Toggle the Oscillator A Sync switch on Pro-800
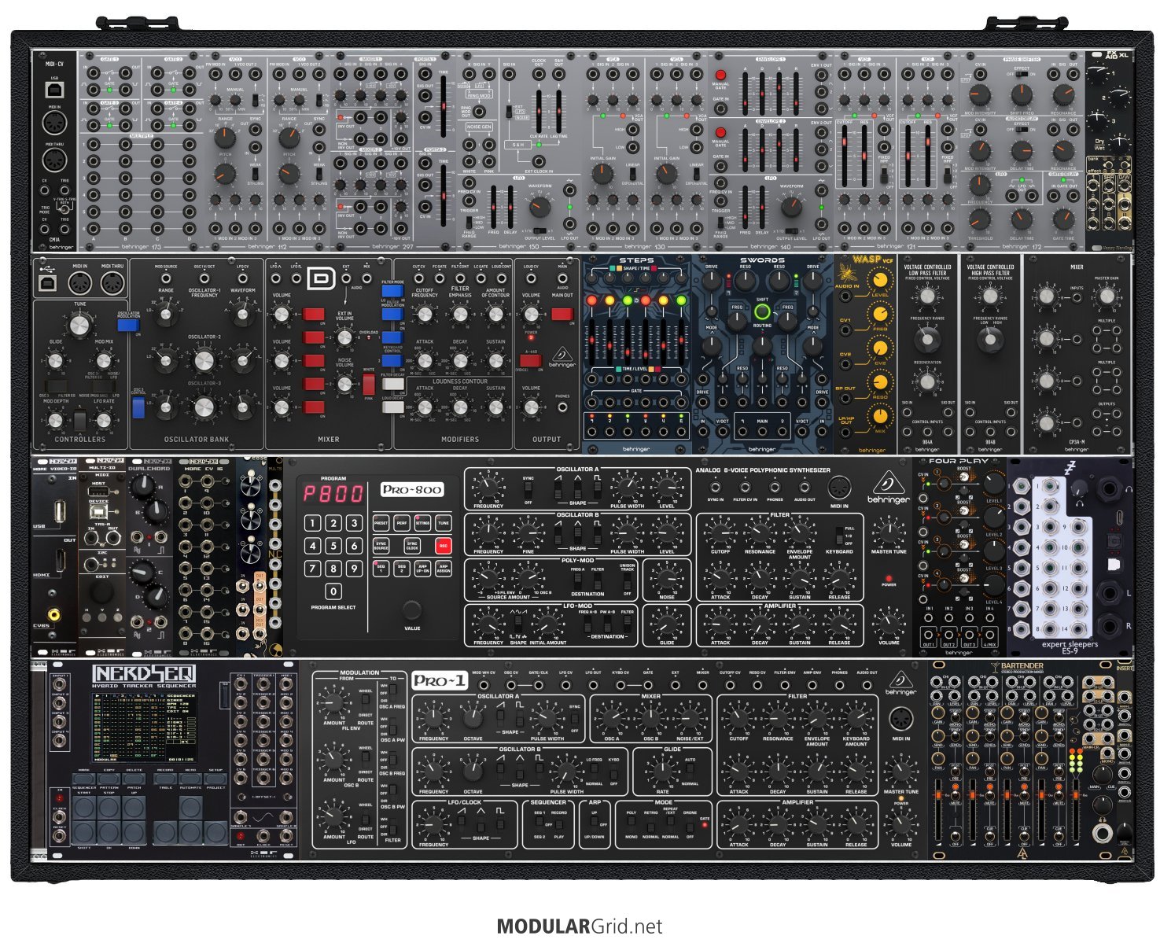This screenshot has height=943, width=1160. click(528, 489)
